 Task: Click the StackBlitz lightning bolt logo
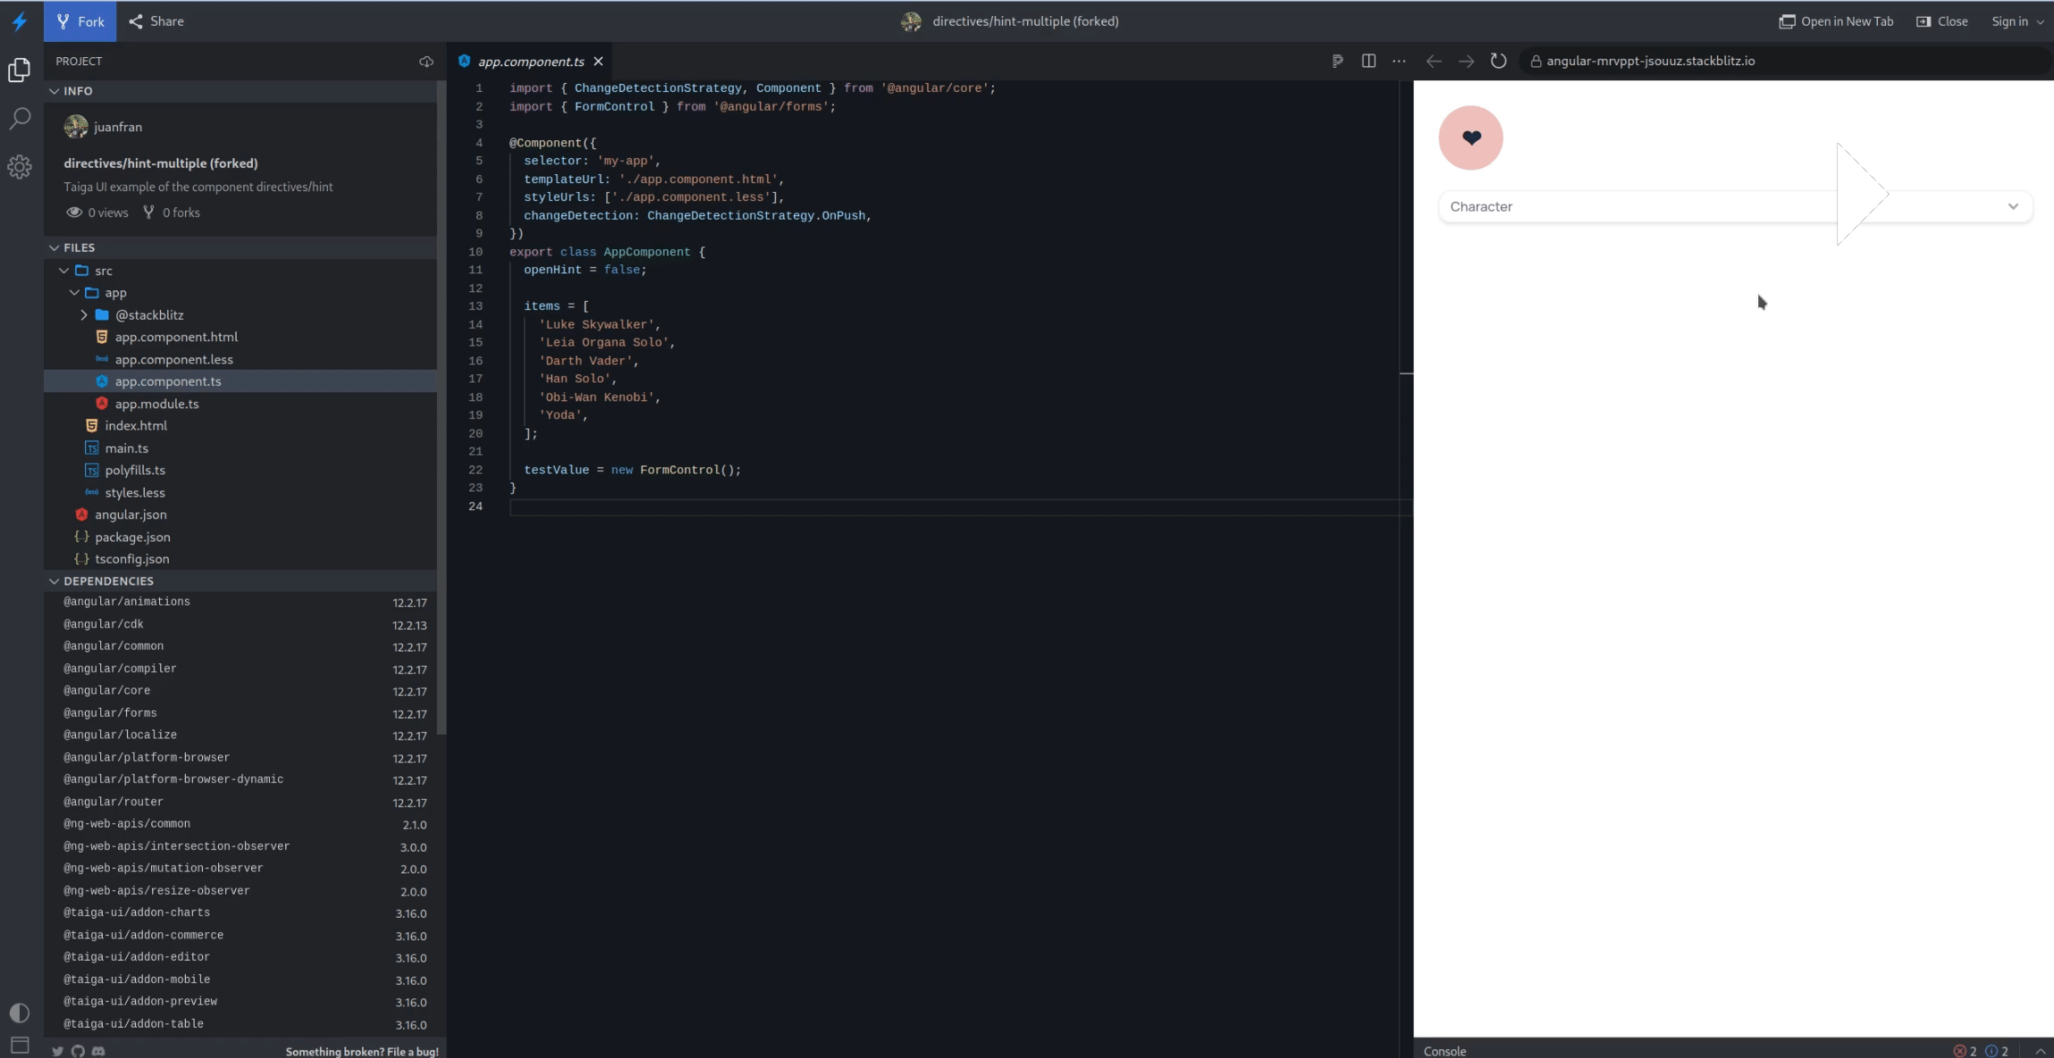pos(20,21)
